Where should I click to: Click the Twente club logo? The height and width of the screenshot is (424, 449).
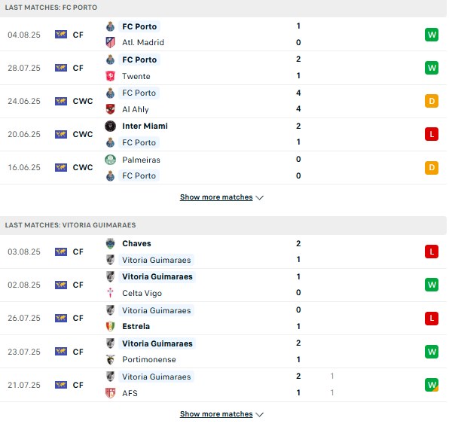110,76
